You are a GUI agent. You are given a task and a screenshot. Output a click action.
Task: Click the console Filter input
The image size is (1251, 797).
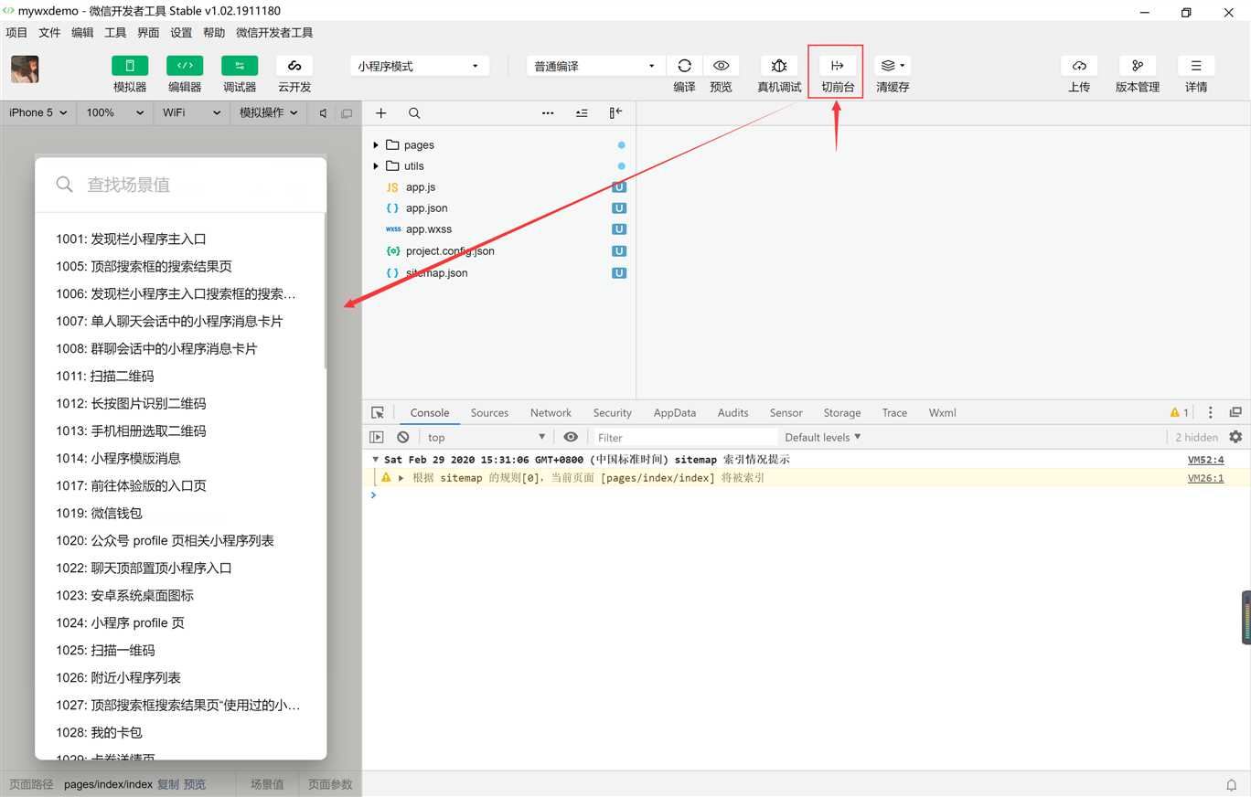[x=686, y=438]
